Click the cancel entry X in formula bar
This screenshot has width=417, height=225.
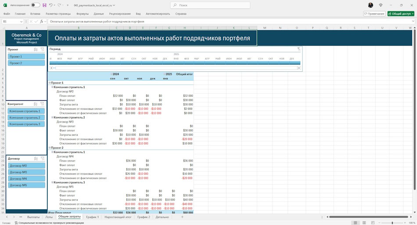[31, 21]
